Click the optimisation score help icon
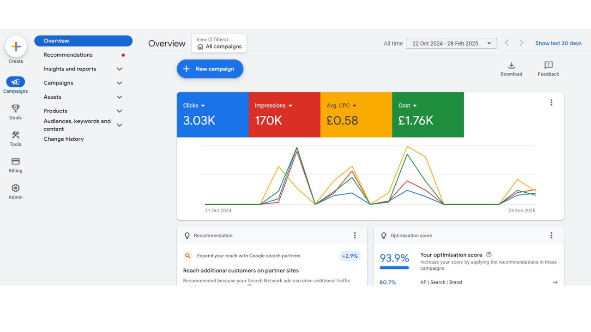 pos(489,255)
